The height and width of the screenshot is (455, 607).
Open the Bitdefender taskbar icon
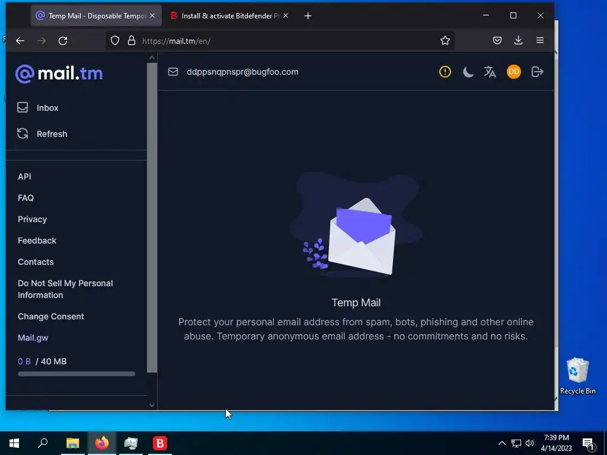[x=160, y=443]
